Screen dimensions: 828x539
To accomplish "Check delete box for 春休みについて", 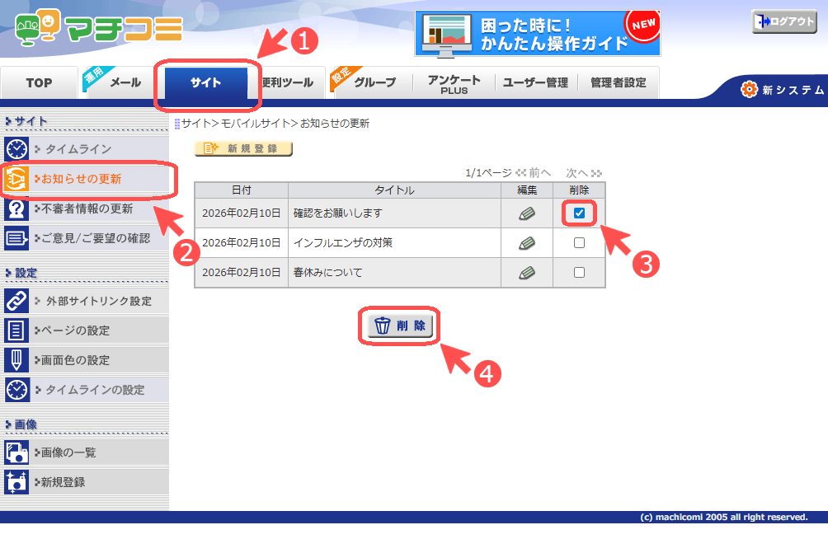I will (579, 273).
